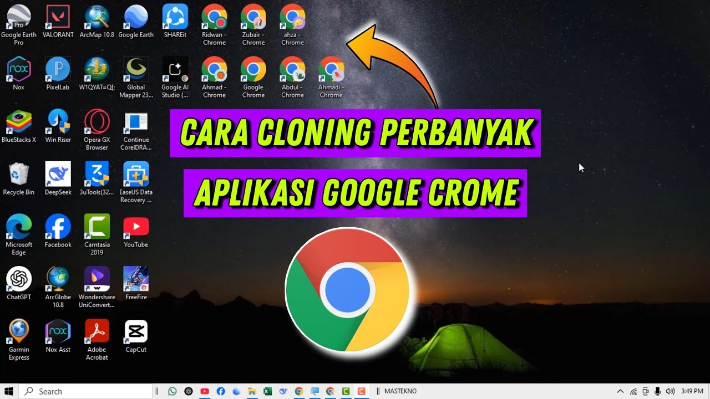Open WhatsApp from the taskbar

pos(173,391)
